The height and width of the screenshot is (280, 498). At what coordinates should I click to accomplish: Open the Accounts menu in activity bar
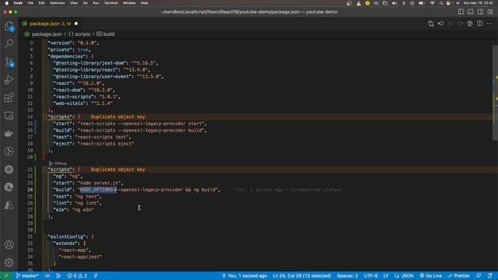click(x=9, y=245)
